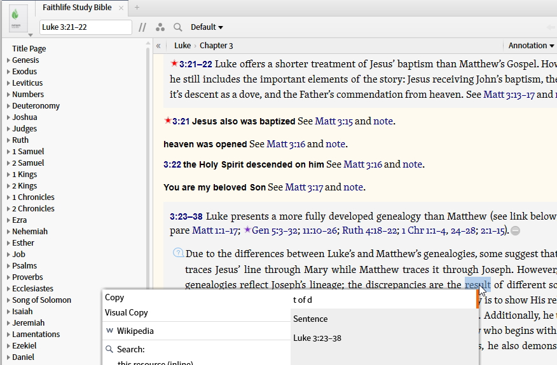Viewport: 557px width, 365px height.
Task: Expand the Genesis tree node
Action: tap(8, 60)
